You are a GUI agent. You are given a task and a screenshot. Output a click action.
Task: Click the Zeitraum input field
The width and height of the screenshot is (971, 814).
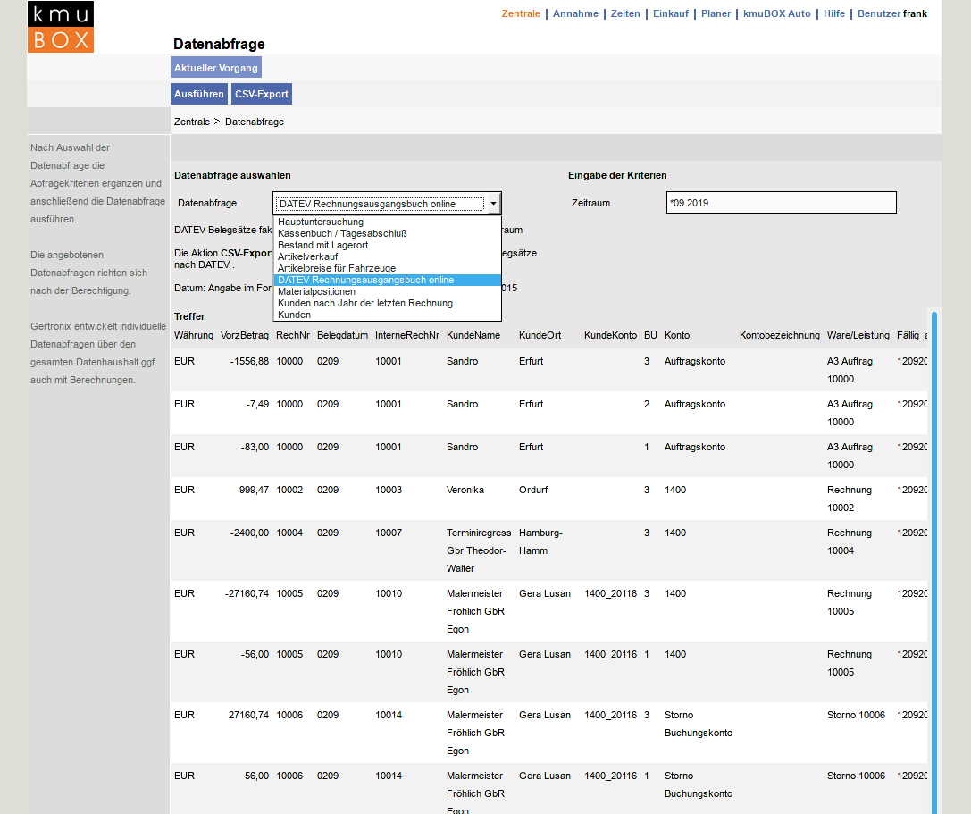coord(781,203)
